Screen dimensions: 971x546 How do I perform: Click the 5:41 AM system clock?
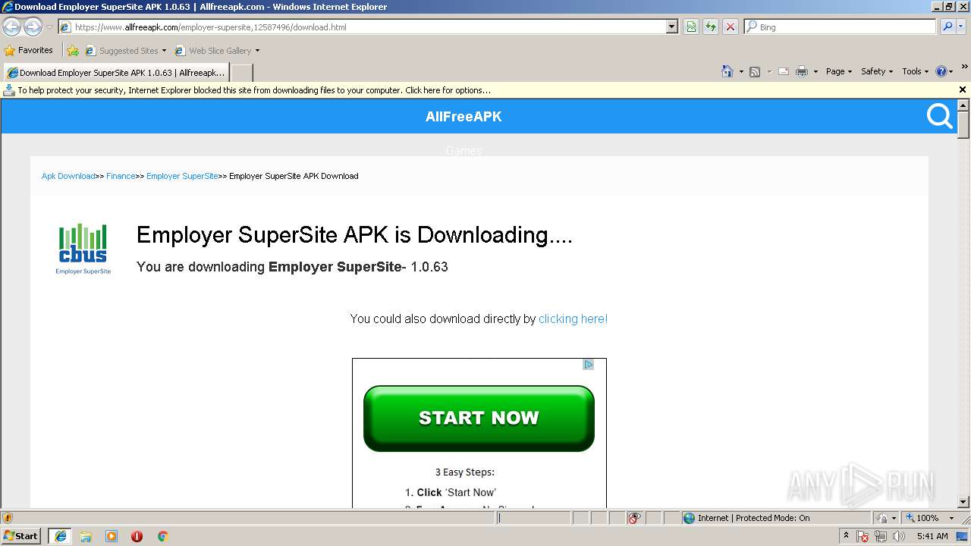click(932, 536)
